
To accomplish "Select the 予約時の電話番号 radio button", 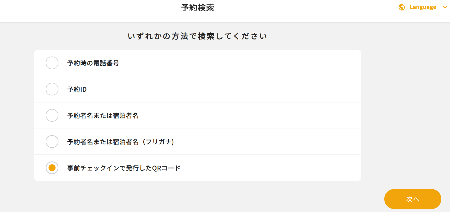I will pos(52,63).
